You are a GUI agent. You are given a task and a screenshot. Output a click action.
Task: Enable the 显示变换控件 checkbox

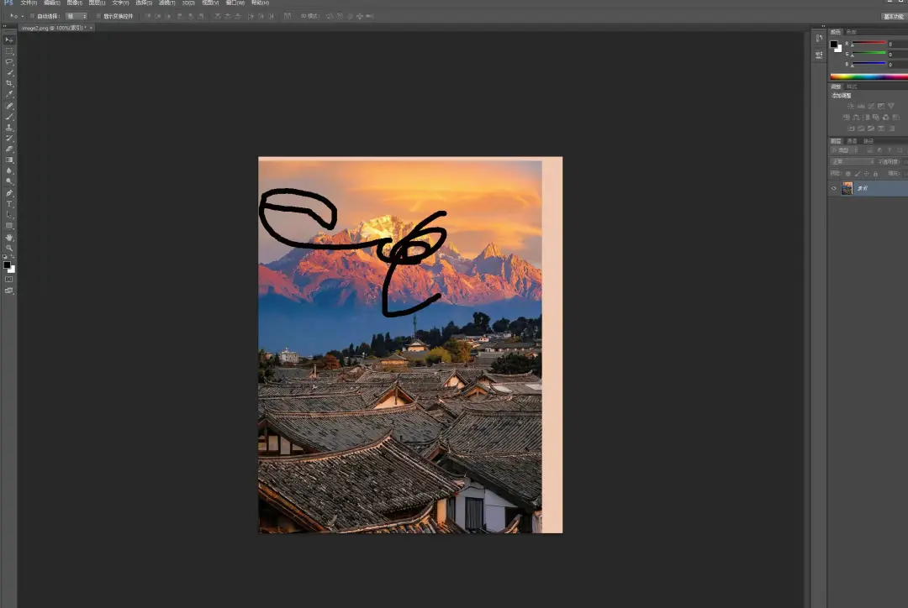(98, 16)
